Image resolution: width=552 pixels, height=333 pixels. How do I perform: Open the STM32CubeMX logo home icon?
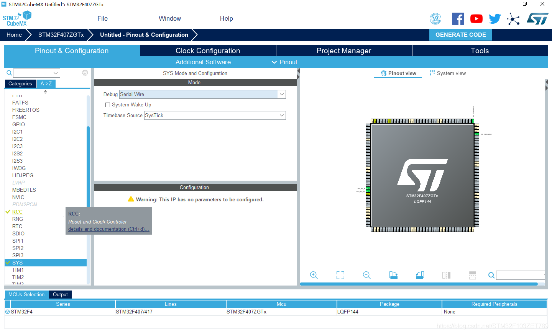pyautogui.click(x=17, y=18)
